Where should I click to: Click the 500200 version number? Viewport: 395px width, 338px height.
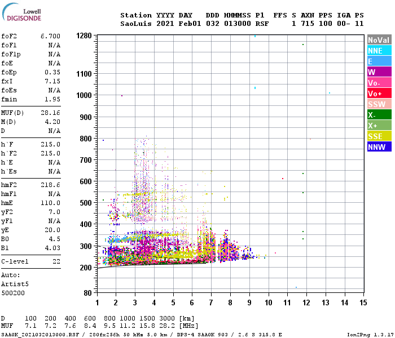[13, 293]
